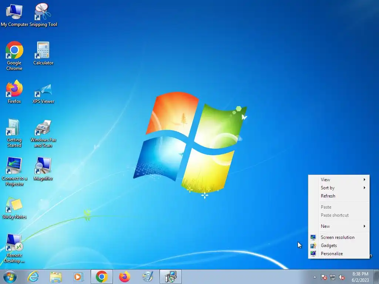Screen dimensions: 379x284
Task: Select the Getting Started shortcut
Action: tap(14, 133)
